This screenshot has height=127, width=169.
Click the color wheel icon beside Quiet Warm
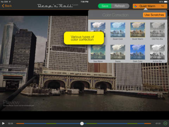pyautogui.click(x=135, y=6)
